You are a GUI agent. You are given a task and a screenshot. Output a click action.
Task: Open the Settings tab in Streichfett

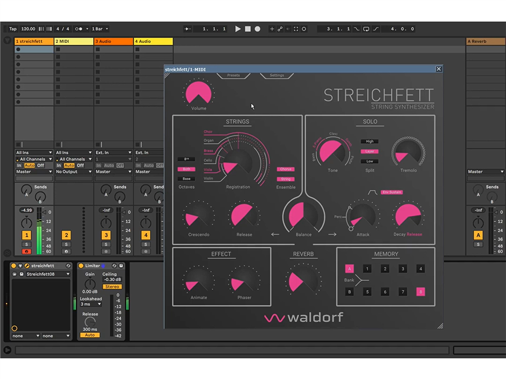(277, 75)
